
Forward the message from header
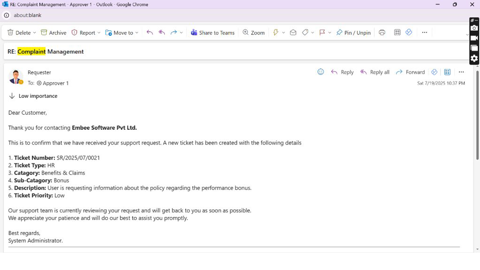pyautogui.click(x=410, y=72)
